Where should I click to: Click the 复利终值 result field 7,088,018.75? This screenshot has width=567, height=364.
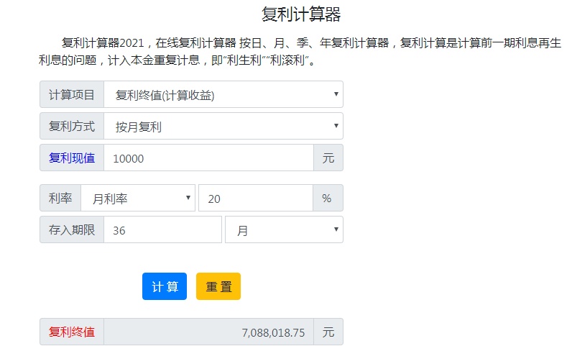(x=208, y=332)
